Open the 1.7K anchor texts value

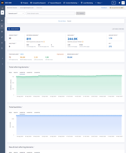(110, 38)
